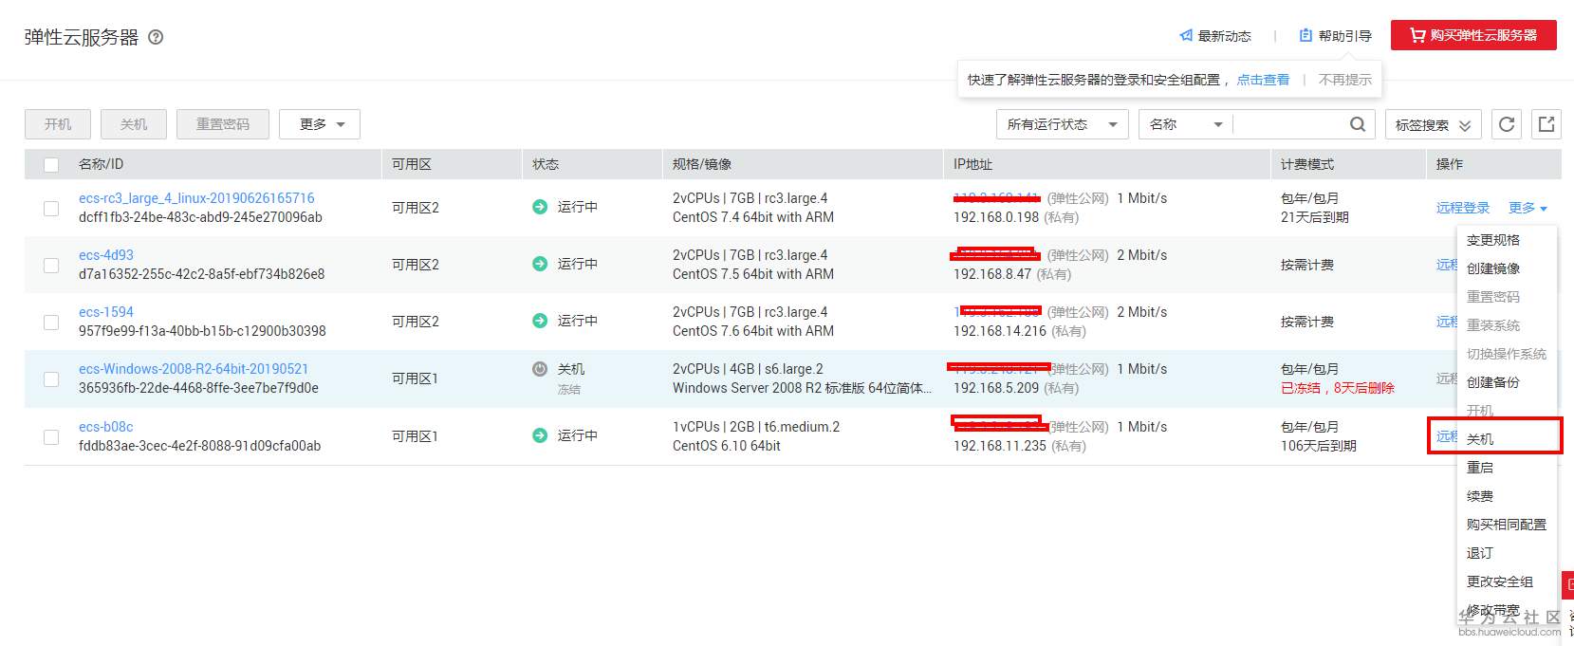Open server ecs-1594 details
Screen dimensions: 1574x646
[x=106, y=312]
